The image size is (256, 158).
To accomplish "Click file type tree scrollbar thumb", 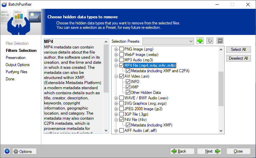I will coord(221,89).
